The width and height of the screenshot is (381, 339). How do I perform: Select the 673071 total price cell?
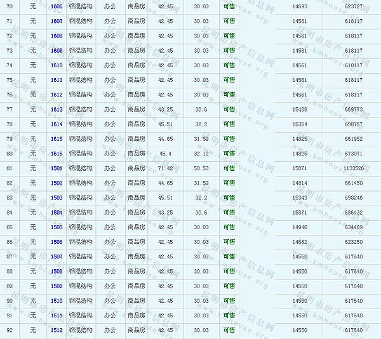pyautogui.click(x=354, y=154)
